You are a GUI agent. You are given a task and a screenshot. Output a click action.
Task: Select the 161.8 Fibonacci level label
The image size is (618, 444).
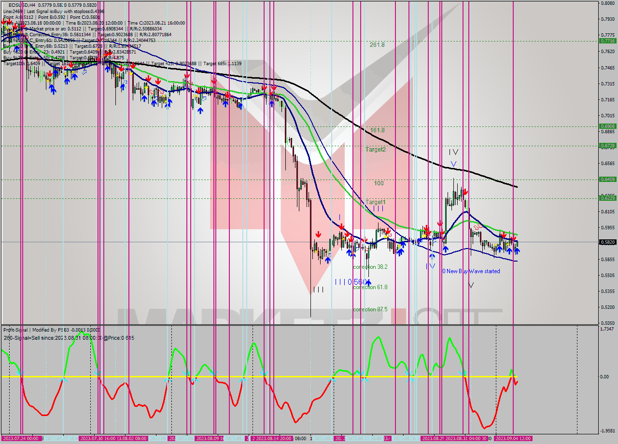point(378,130)
